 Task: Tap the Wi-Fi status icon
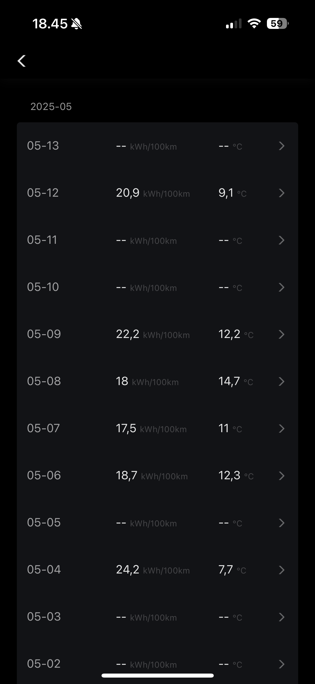pos(254,24)
